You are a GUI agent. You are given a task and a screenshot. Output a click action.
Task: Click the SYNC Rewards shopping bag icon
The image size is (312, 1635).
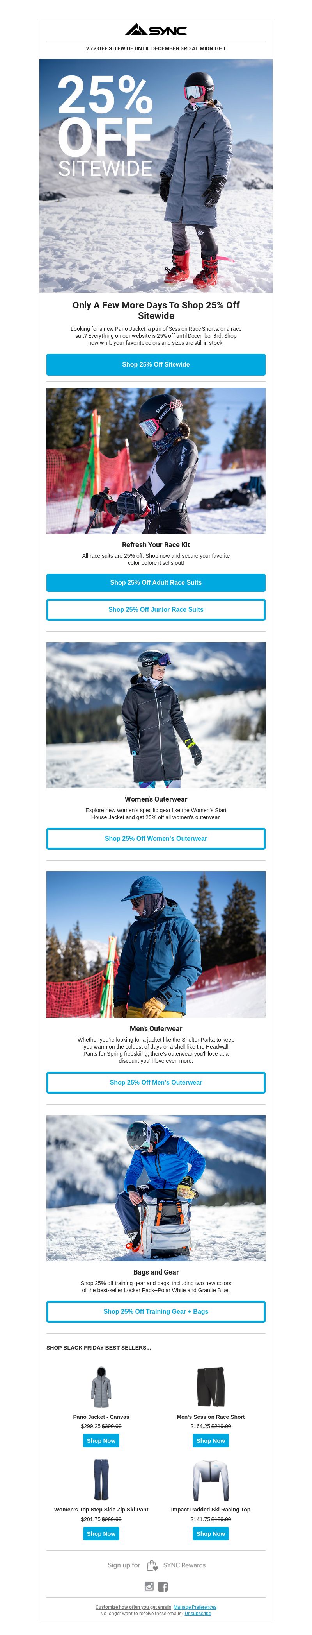click(152, 1565)
